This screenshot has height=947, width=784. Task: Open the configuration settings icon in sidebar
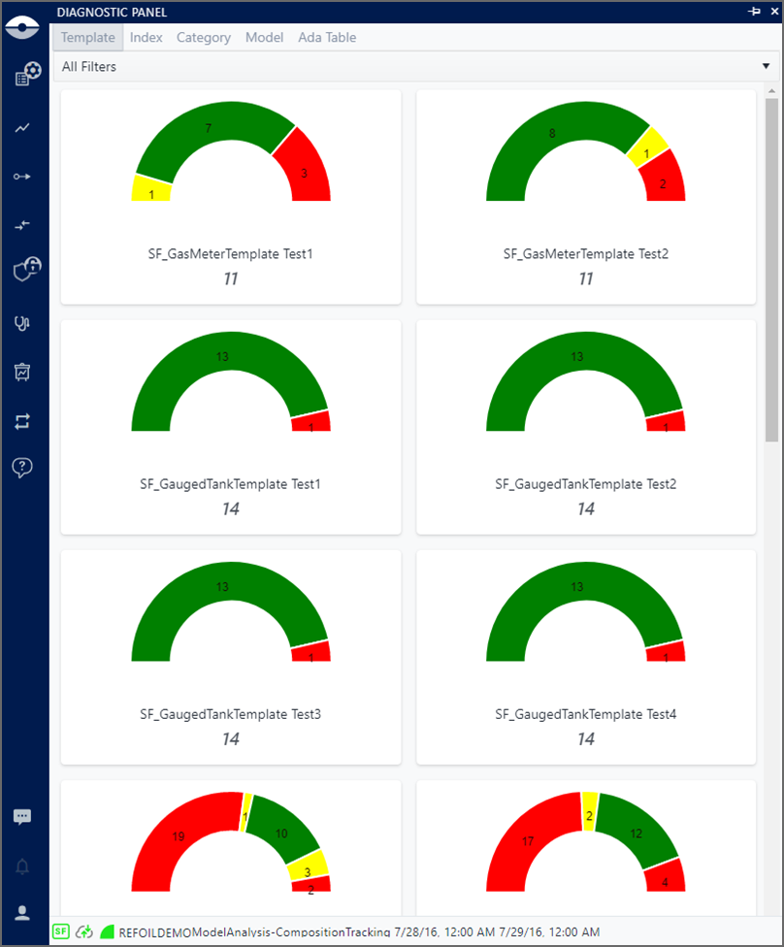pos(27,75)
